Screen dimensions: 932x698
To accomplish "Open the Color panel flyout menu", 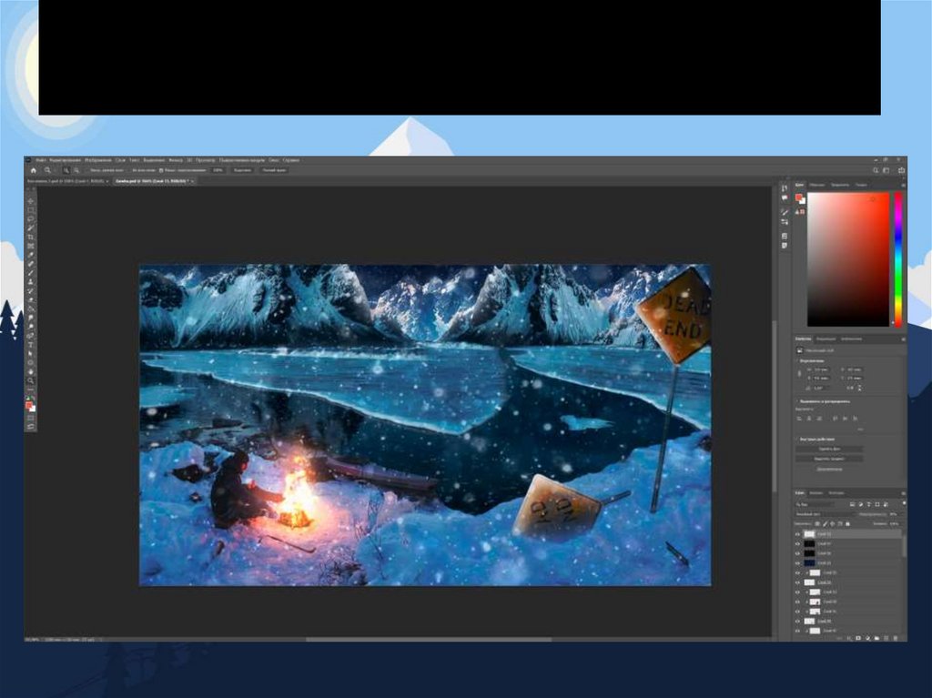I will click(x=904, y=185).
